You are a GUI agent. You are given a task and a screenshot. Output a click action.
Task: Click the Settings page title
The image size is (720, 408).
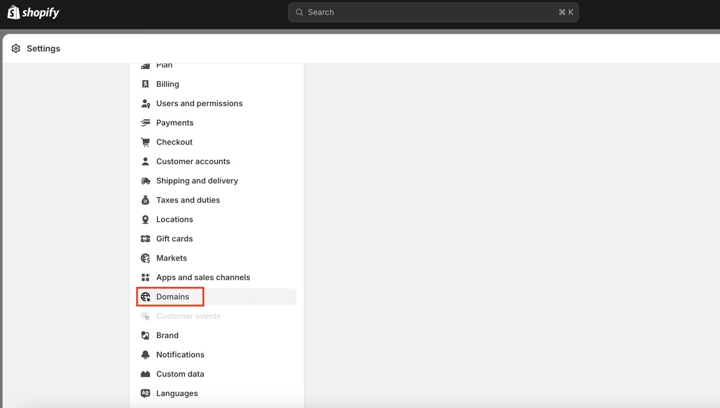coord(43,49)
